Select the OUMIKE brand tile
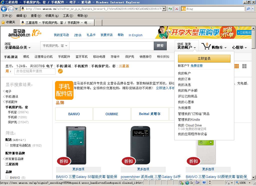 tap(112, 114)
